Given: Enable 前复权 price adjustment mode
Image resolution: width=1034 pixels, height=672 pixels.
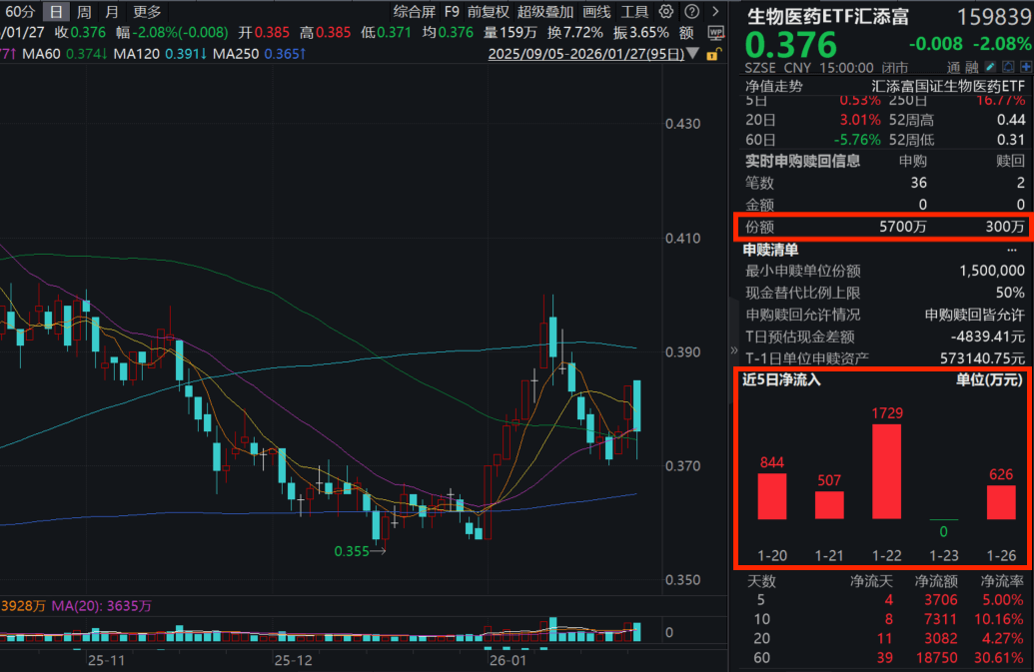Looking at the screenshot, I should (x=489, y=12).
